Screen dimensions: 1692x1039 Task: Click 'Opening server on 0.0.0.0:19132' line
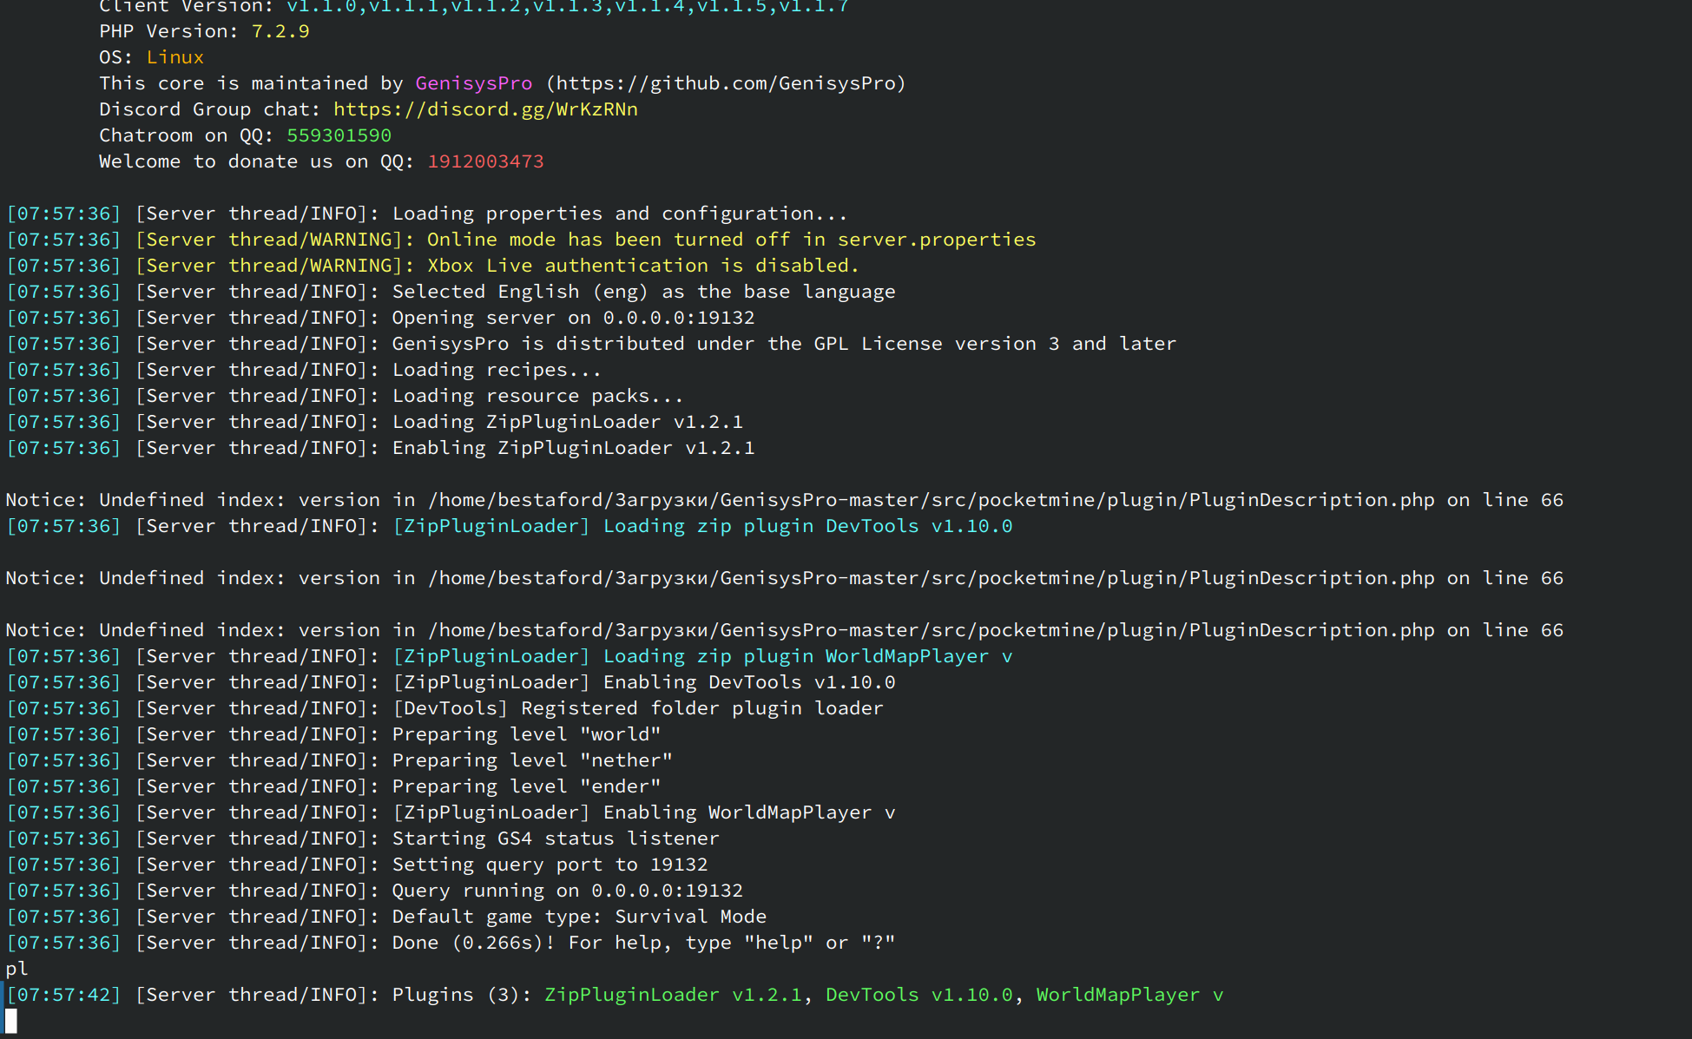(x=573, y=318)
